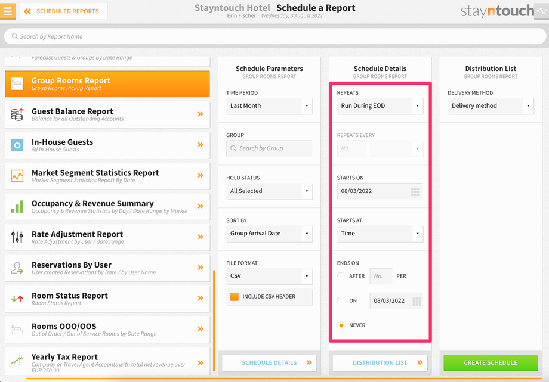Open calendar picker icon for Starts On date
This screenshot has height=382, width=549.
[x=415, y=191]
